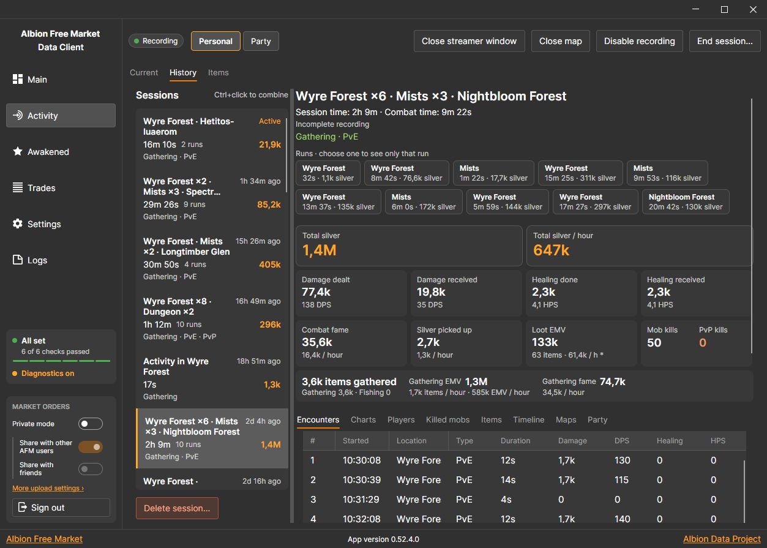Open the Players tab
This screenshot has width=767, height=548.
pyautogui.click(x=401, y=419)
